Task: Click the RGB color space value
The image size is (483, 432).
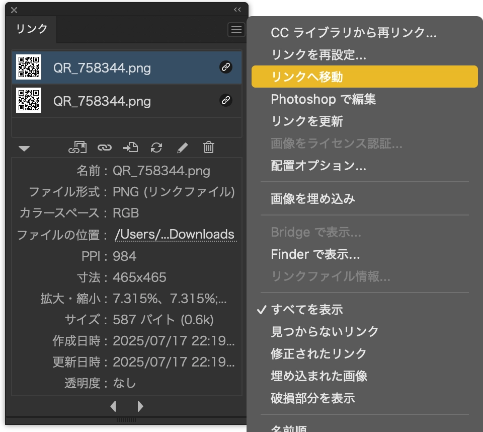Action: click(126, 213)
